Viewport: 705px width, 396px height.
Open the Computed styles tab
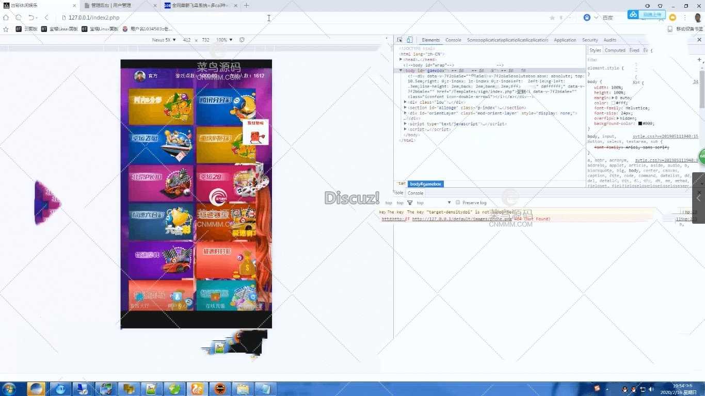[615, 50]
